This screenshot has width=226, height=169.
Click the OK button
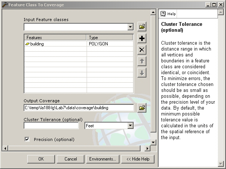(41, 159)
